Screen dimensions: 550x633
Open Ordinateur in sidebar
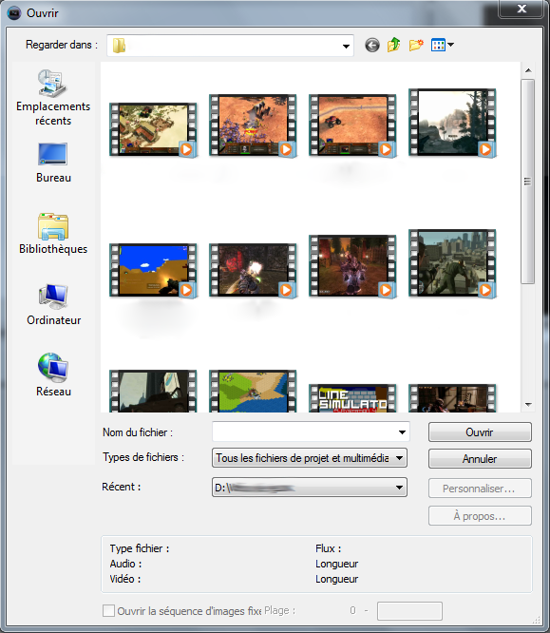click(53, 305)
